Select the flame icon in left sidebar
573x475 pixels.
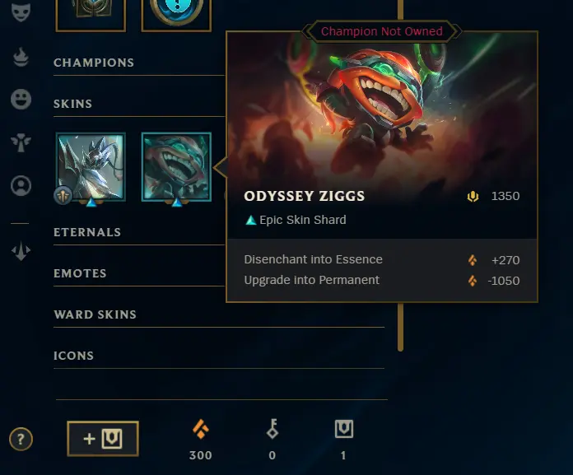(x=21, y=58)
